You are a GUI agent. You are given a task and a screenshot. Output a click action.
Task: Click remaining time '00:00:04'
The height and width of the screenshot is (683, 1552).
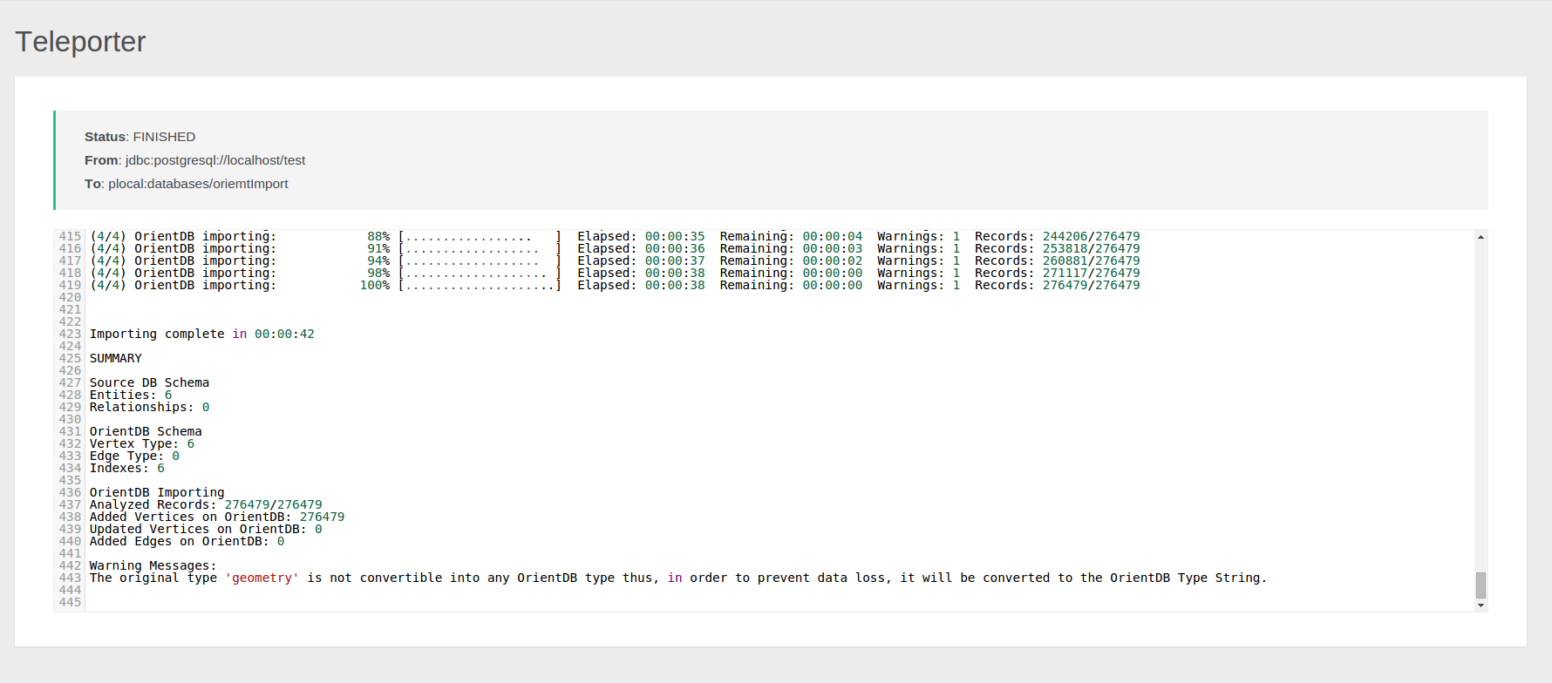[833, 236]
